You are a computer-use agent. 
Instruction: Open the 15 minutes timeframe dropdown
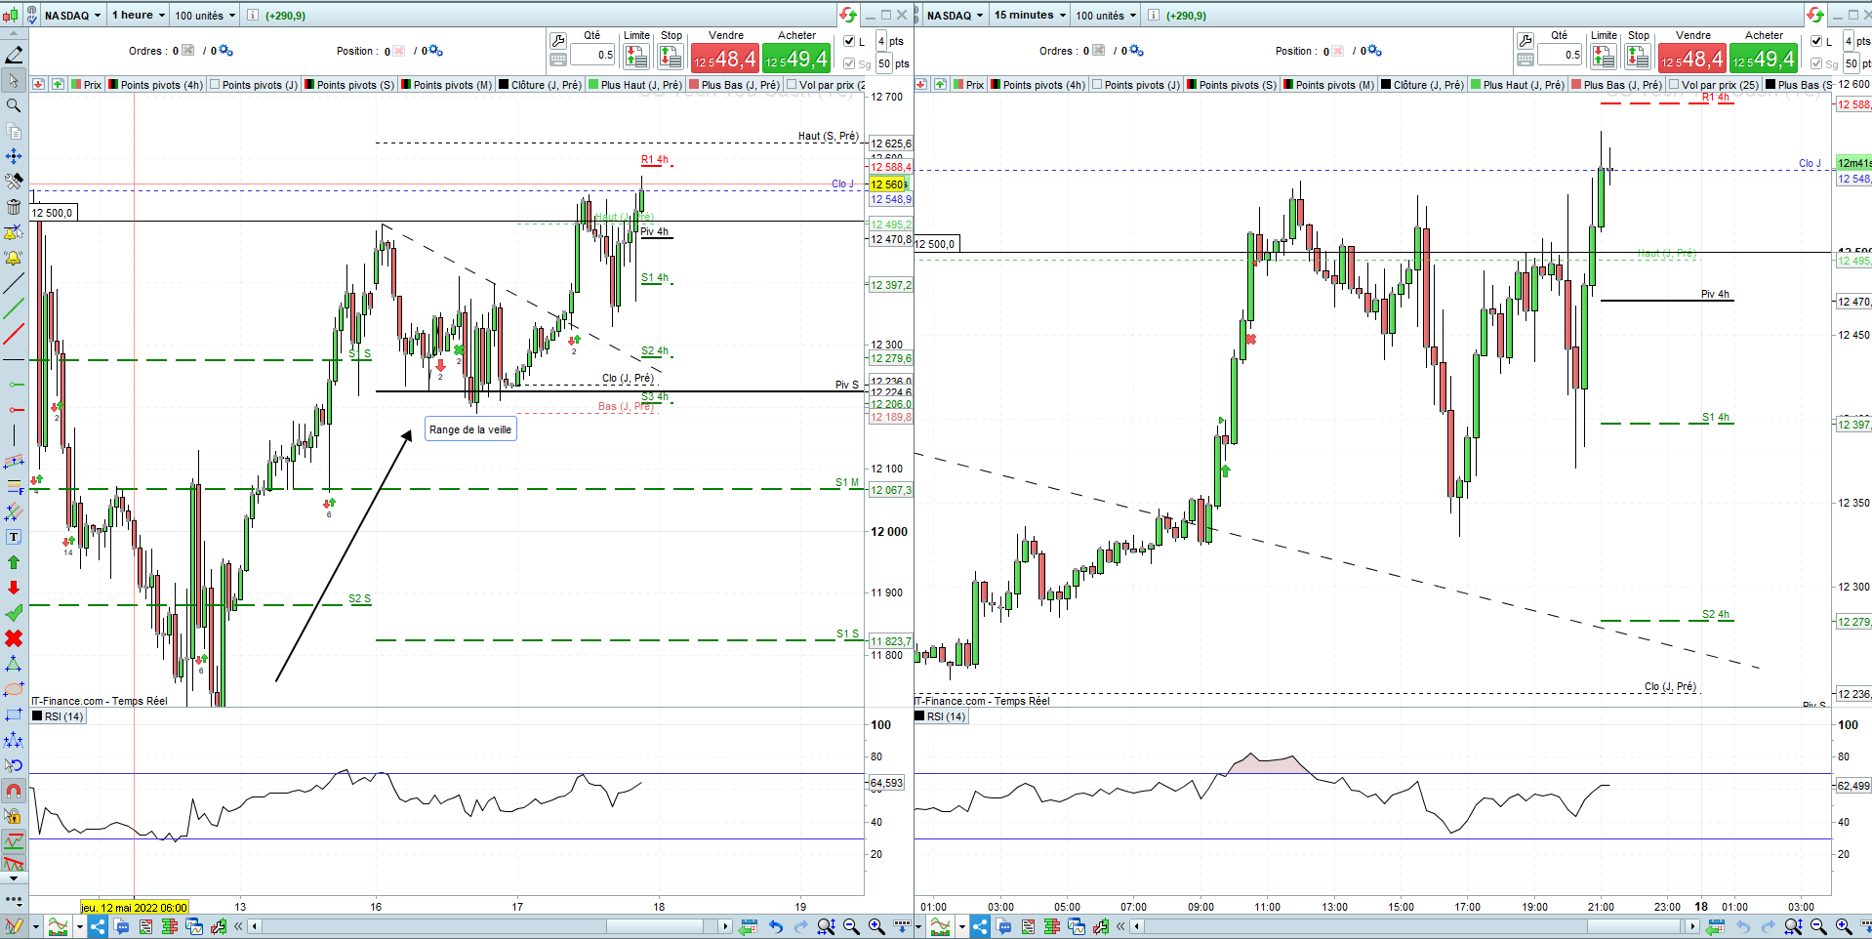[x=1030, y=15]
